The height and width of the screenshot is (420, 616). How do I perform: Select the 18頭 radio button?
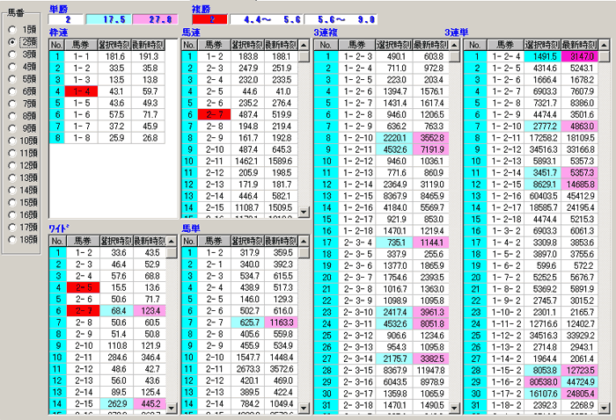(x=12, y=240)
